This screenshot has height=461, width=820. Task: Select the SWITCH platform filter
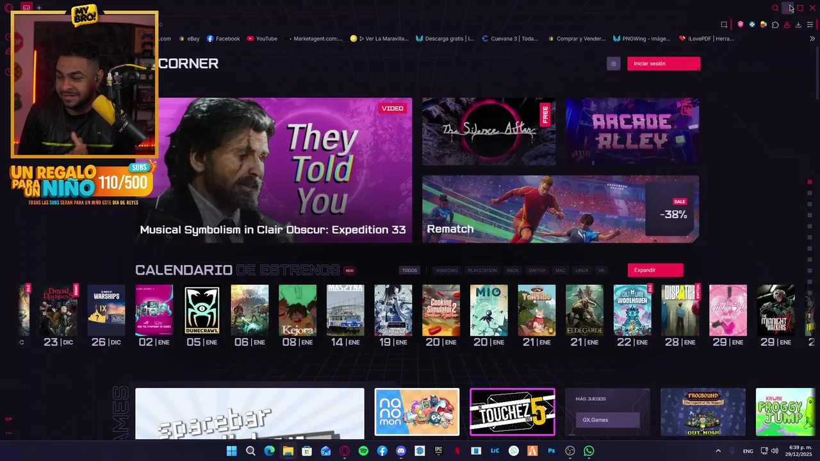(537, 270)
